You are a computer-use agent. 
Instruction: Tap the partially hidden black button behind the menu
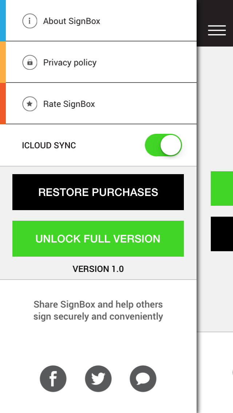(x=222, y=234)
